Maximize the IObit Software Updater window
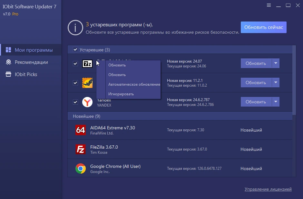Viewport: 303px width, 199px height. tap(288, 5)
